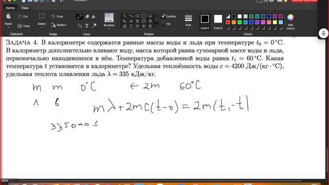Select the Color picker eyedropper tool
The image size is (329, 185).
94,26
